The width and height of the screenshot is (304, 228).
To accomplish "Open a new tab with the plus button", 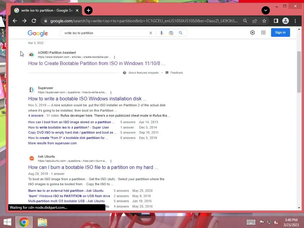I will 88,10.
